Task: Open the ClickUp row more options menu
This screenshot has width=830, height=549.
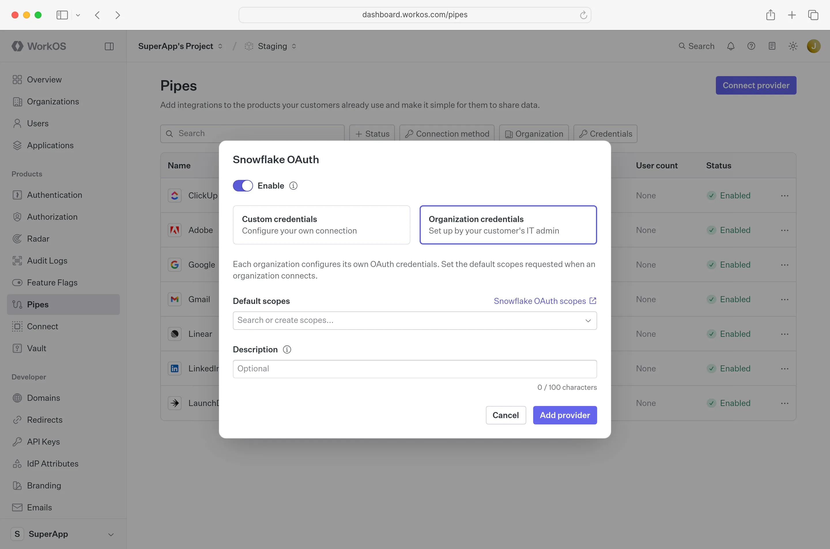Action: [784, 195]
